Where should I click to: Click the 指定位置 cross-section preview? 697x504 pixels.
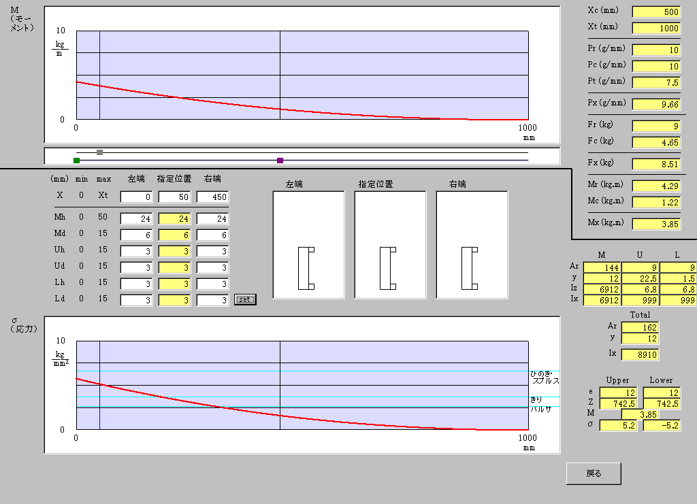(x=390, y=245)
